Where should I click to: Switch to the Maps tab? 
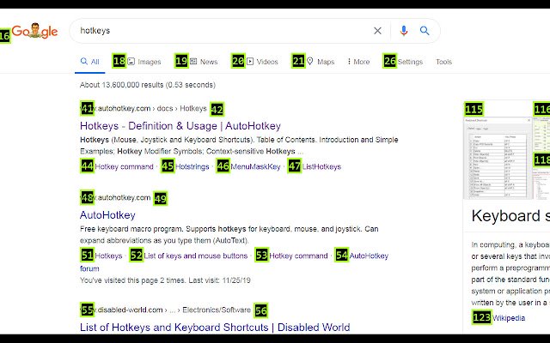321,62
